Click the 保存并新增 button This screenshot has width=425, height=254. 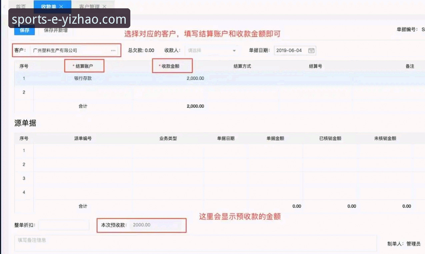tap(55, 30)
